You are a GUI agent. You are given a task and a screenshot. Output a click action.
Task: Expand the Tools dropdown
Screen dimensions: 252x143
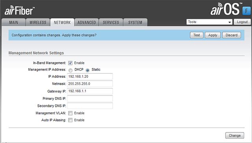[209, 22]
